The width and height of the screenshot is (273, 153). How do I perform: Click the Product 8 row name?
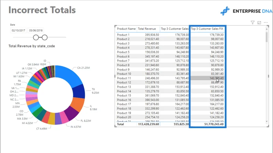click(x=123, y=65)
